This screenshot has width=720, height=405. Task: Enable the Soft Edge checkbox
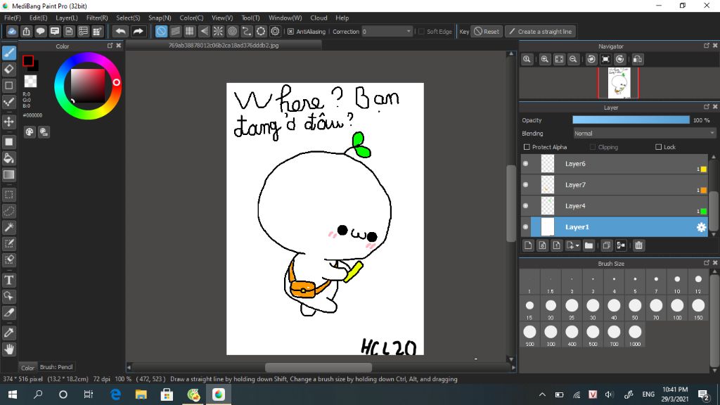422,32
